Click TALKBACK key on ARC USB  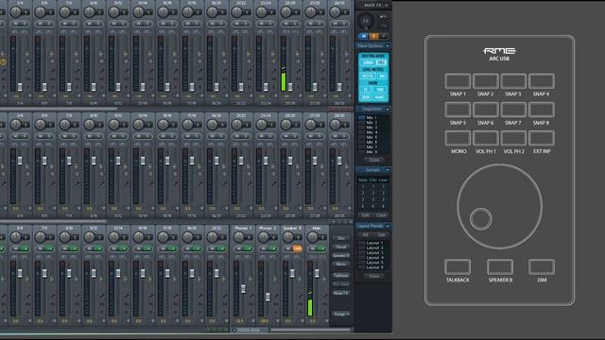458,267
